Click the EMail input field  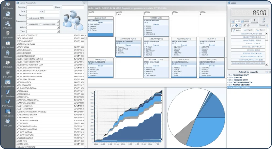click(33, 11)
